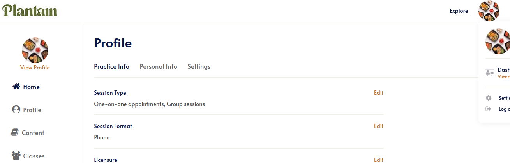Open the Explore link in header
Viewport: 510px width, 163px height.
pyautogui.click(x=459, y=11)
